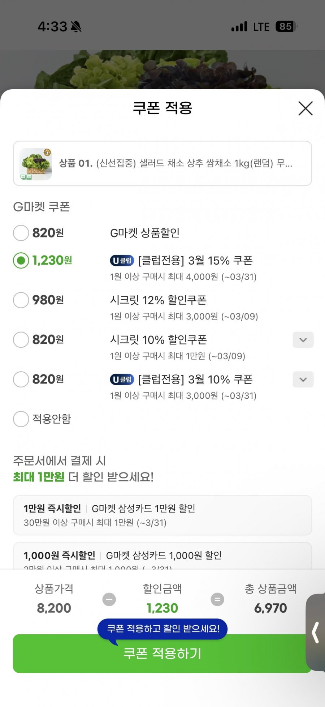Tap the equals circle icon in price summary
The image size is (325, 707).
(217, 599)
